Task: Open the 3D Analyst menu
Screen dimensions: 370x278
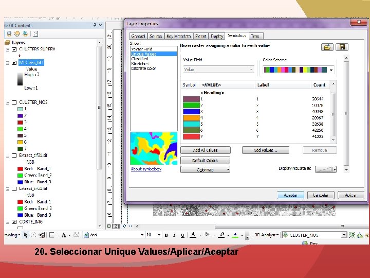Action: (x=267, y=235)
